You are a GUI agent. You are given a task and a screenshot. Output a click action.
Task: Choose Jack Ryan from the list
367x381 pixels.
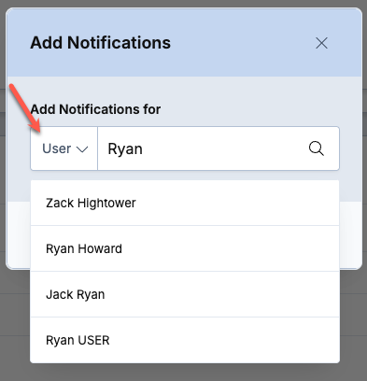tap(185, 294)
